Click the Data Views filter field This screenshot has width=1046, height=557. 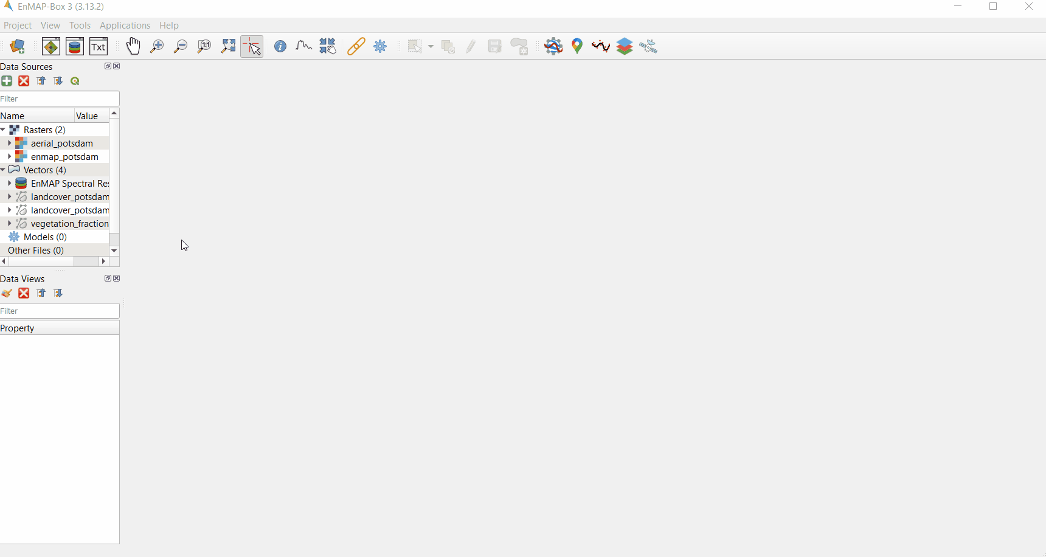tap(60, 311)
